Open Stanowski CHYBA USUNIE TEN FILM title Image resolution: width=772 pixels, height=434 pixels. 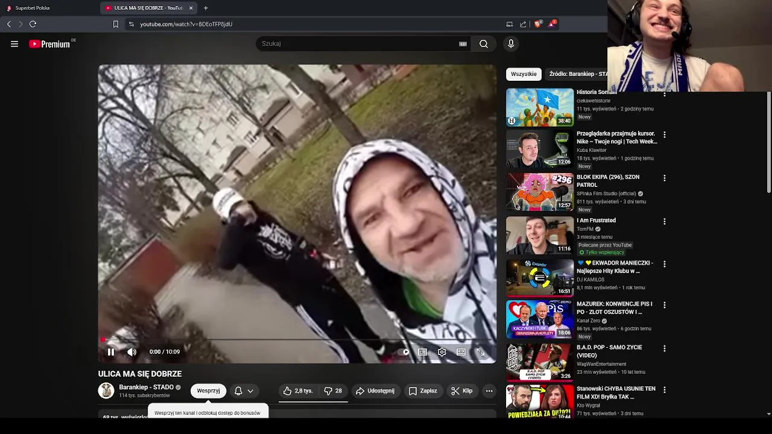pyautogui.click(x=616, y=393)
